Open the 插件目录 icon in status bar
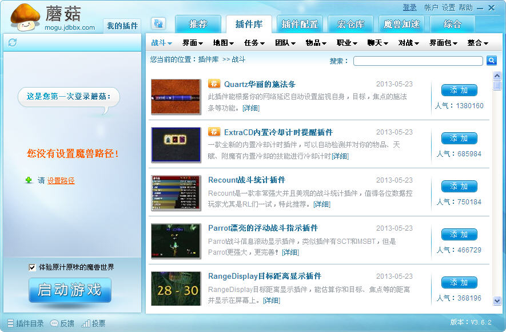 coord(10,323)
